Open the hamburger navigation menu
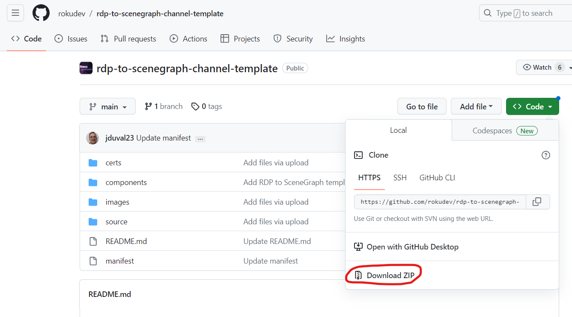The height and width of the screenshot is (317, 572). 15,13
